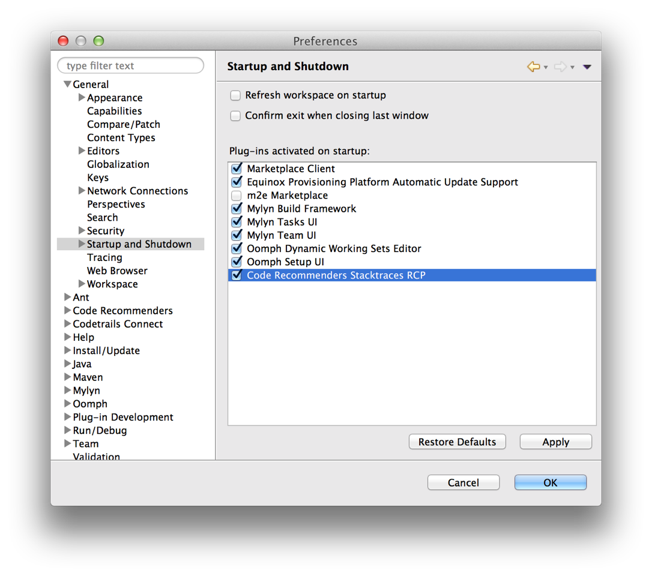Expand the Code Recommenders node
The width and height of the screenshot is (652, 576).
point(67,310)
